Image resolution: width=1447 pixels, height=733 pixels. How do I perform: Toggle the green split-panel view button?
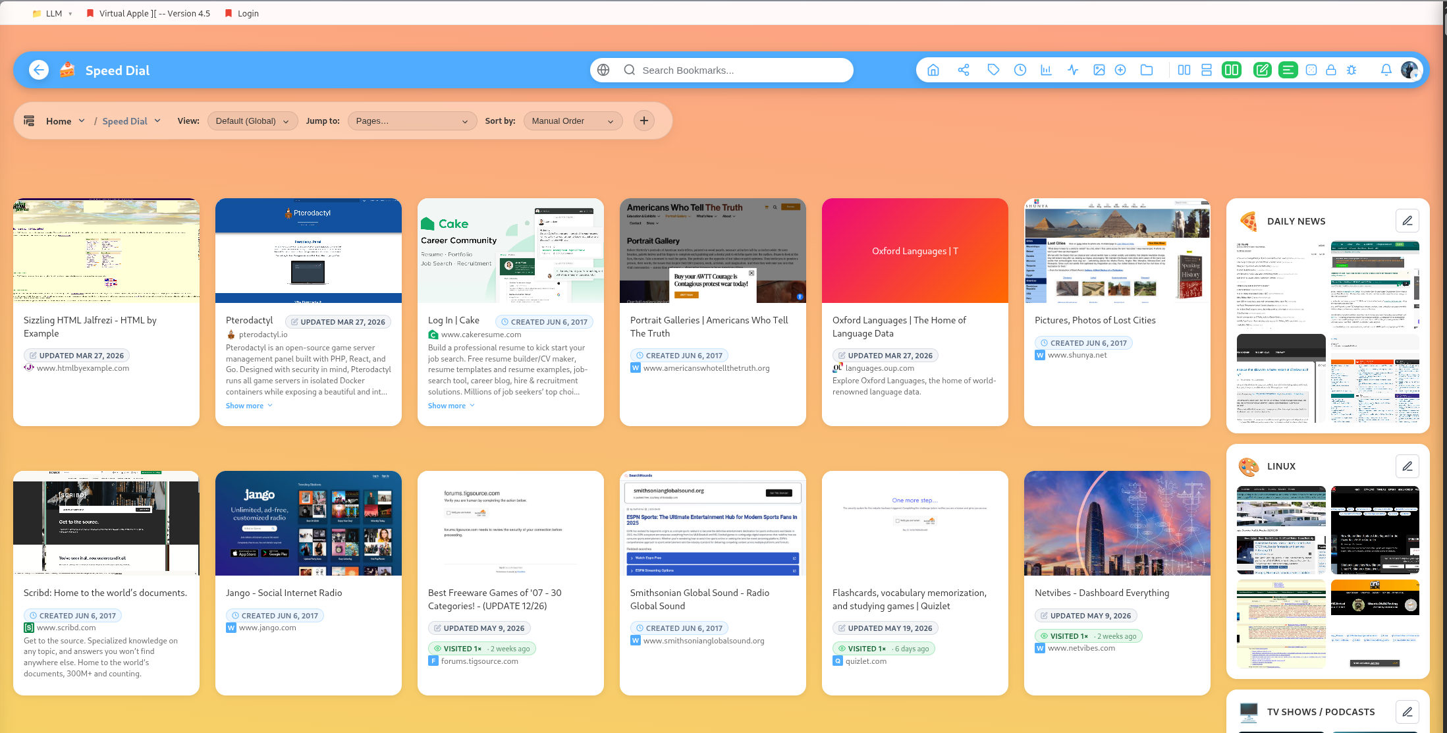coord(1232,70)
